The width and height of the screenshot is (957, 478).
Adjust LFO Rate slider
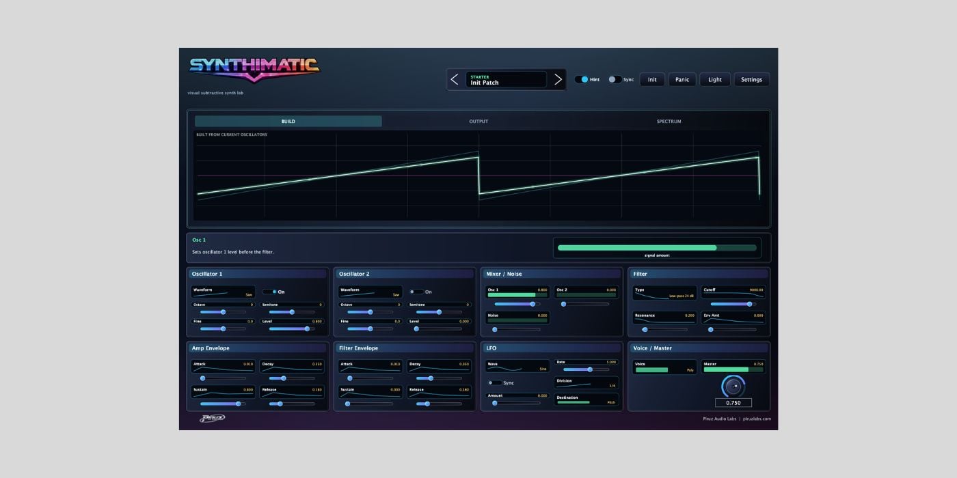(586, 369)
